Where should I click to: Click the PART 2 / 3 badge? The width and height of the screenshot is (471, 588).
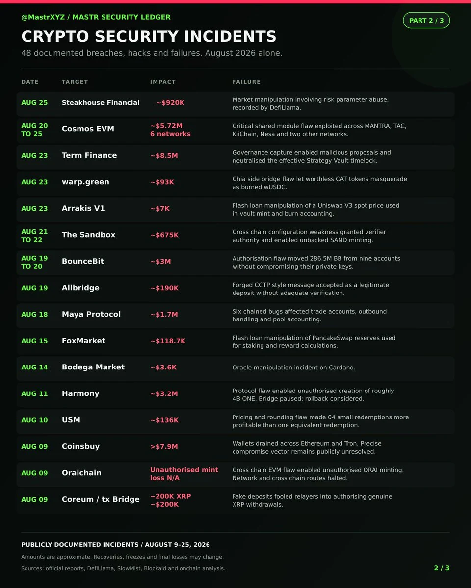(426, 21)
